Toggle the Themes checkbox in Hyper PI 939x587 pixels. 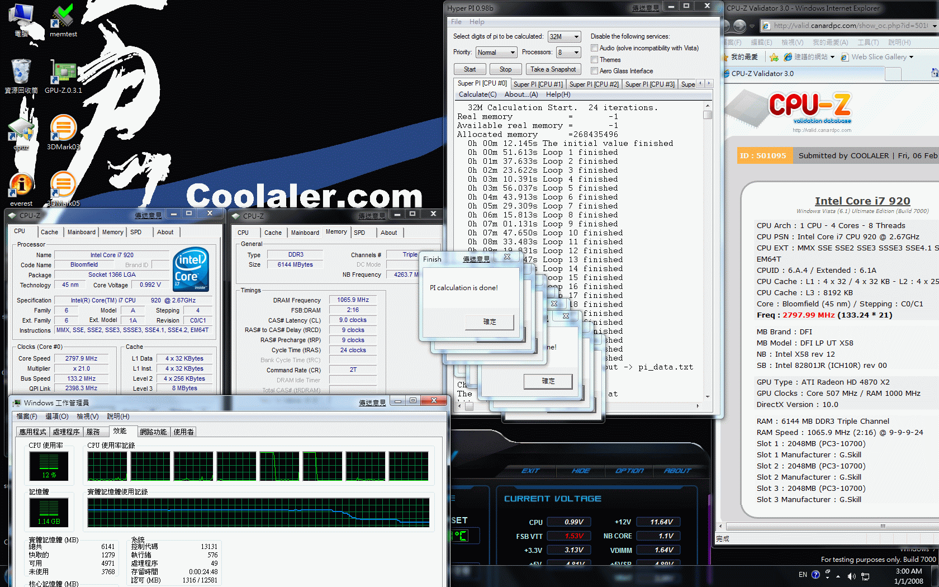click(595, 60)
